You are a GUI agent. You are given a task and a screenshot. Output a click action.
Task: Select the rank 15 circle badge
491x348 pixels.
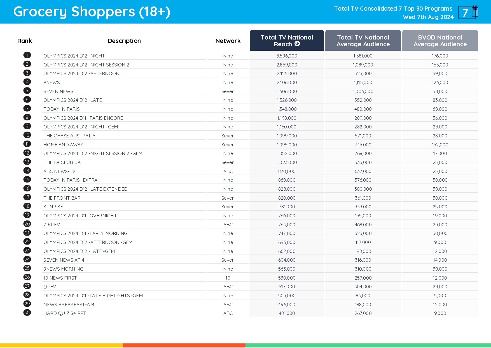[x=27, y=179]
